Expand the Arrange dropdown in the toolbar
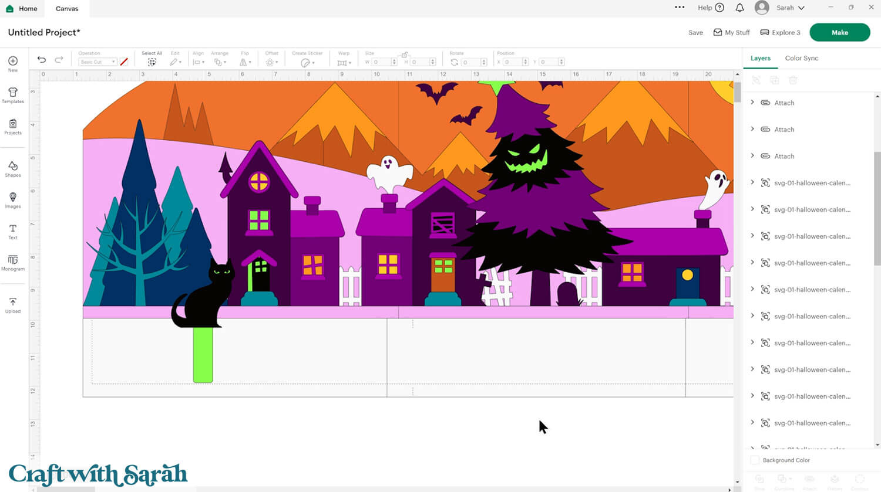The width and height of the screenshot is (881, 492). pos(220,61)
